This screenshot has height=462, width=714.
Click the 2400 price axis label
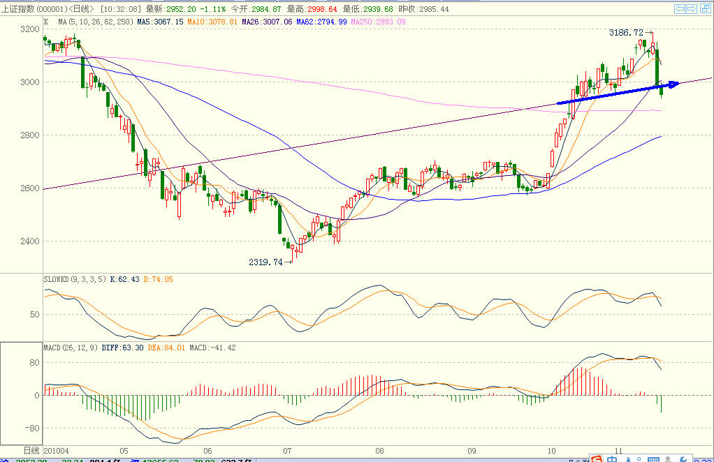[x=30, y=241]
